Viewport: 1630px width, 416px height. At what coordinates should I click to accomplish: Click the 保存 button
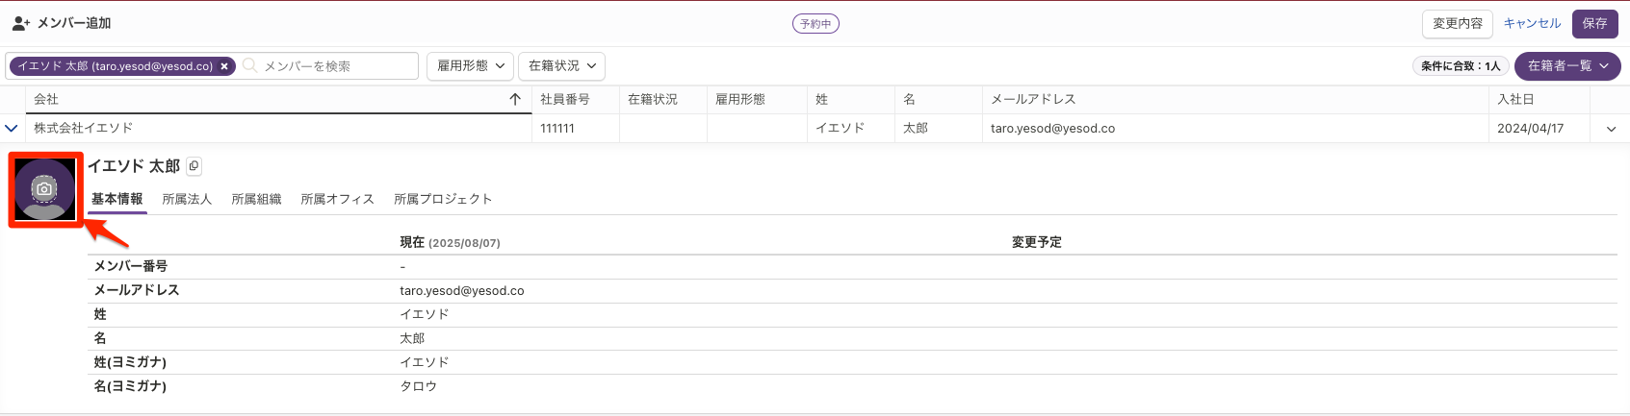coord(1594,23)
